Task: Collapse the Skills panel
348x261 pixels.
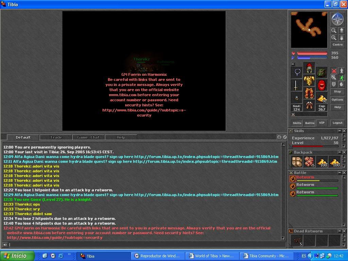Action: [340, 131]
